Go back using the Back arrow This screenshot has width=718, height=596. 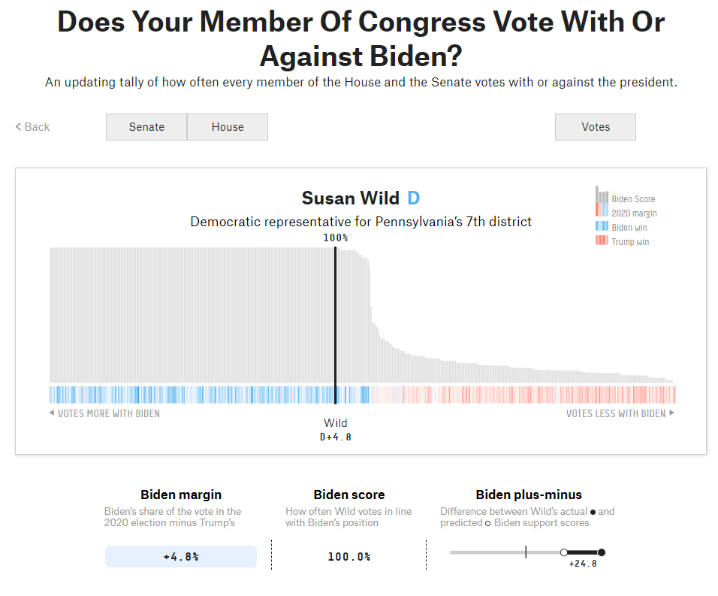(x=32, y=127)
